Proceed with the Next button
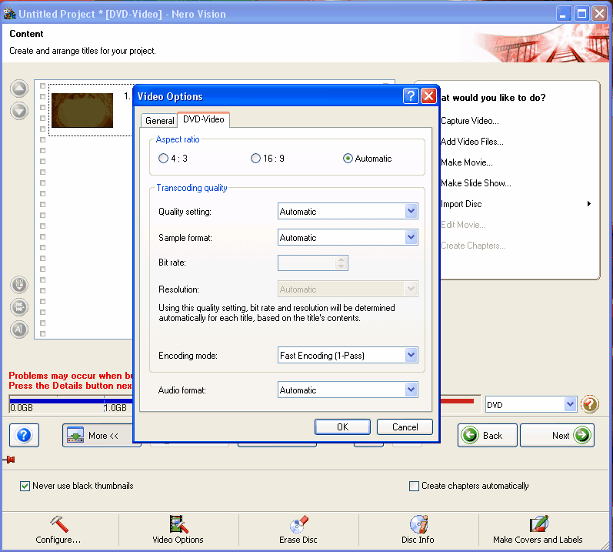This screenshot has height=552, width=613. tap(558, 436)
